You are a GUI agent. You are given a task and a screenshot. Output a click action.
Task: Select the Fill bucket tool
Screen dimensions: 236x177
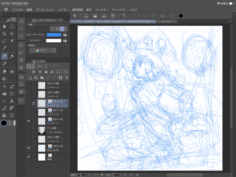pos(4,94)
